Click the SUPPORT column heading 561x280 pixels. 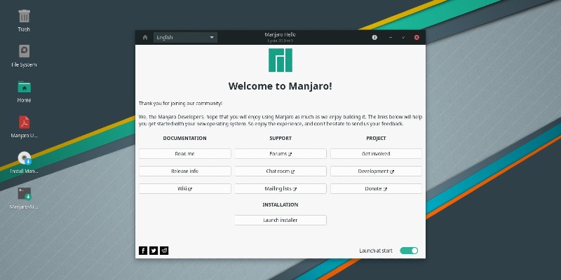[280, 138]
